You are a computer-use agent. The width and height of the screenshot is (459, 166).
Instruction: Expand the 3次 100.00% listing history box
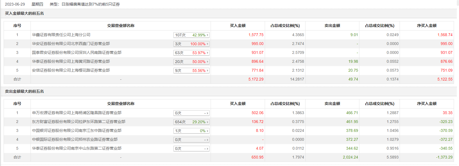[x=207, y=44]
